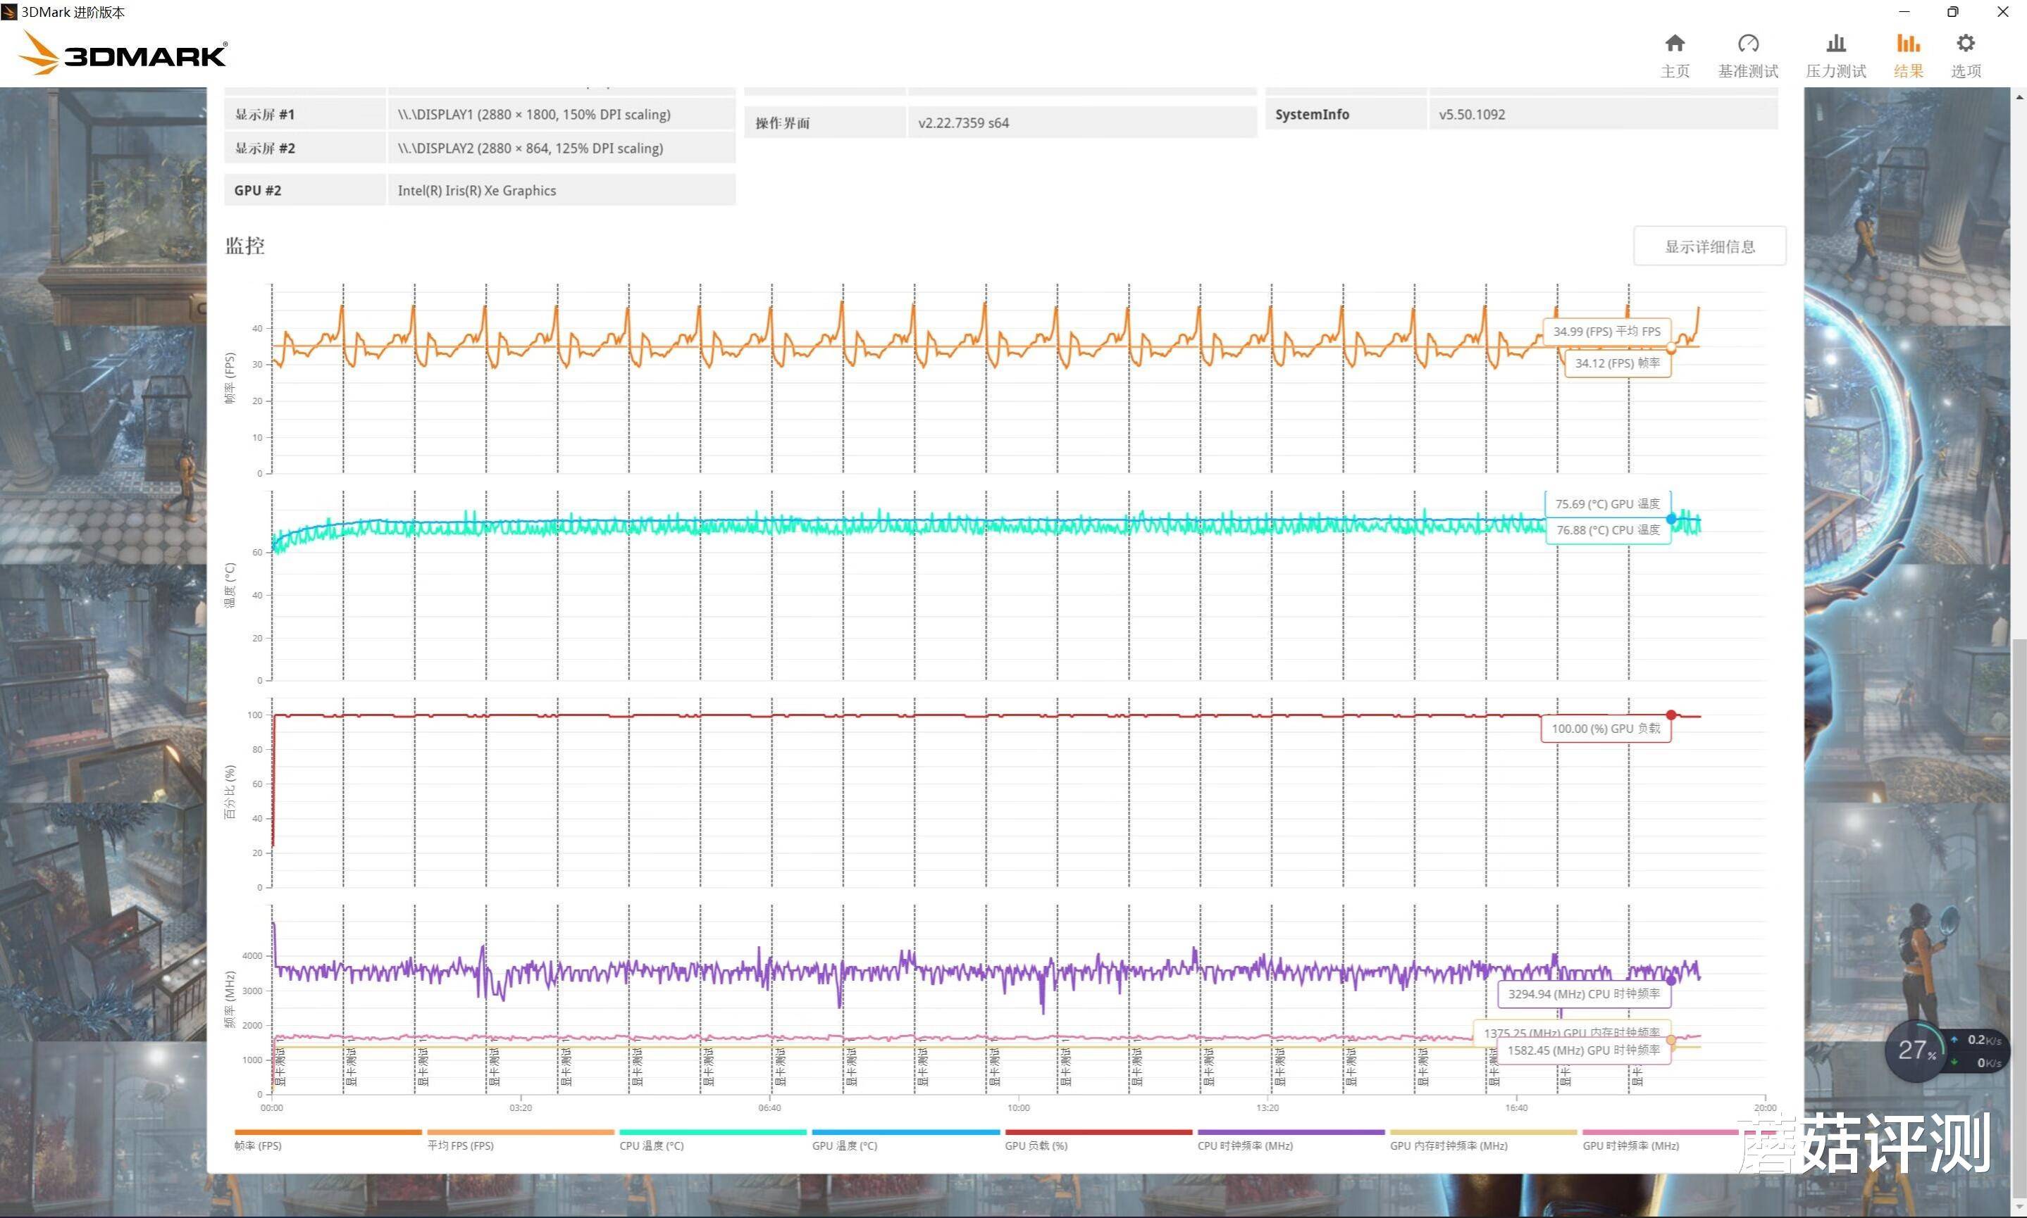Viewport: 2027px width, 1218px height.
Task: Click the 结果 results icon
Action: coord(1905,55)
